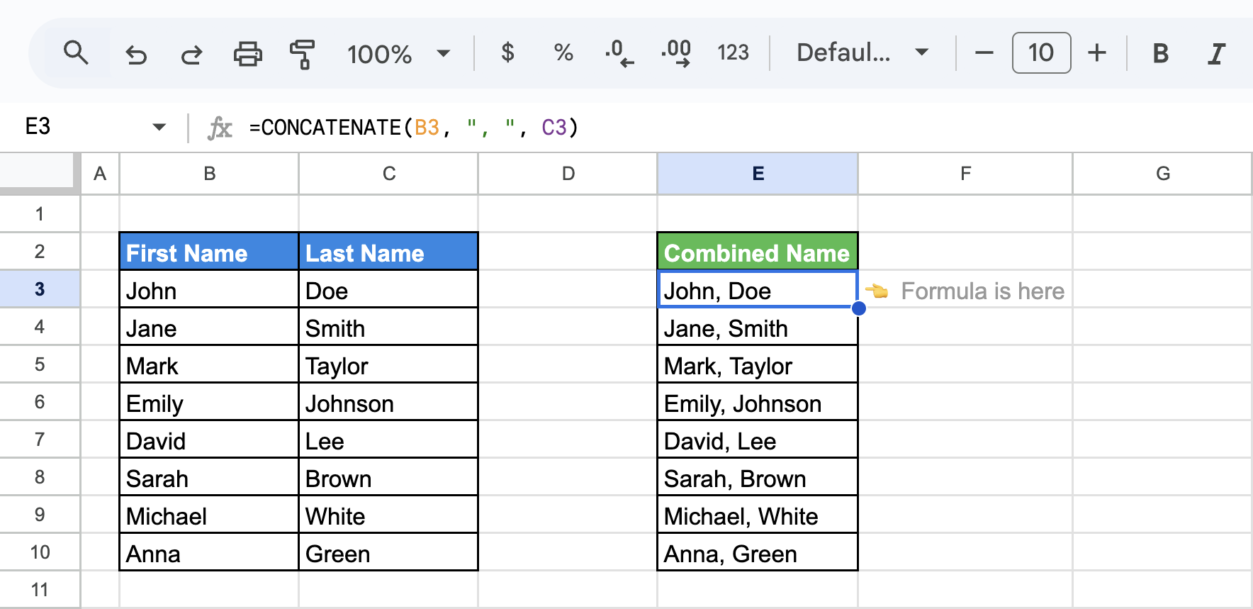The image size is (1253, 609).
Task: Select column E header
Action: [x=758, y=174]
